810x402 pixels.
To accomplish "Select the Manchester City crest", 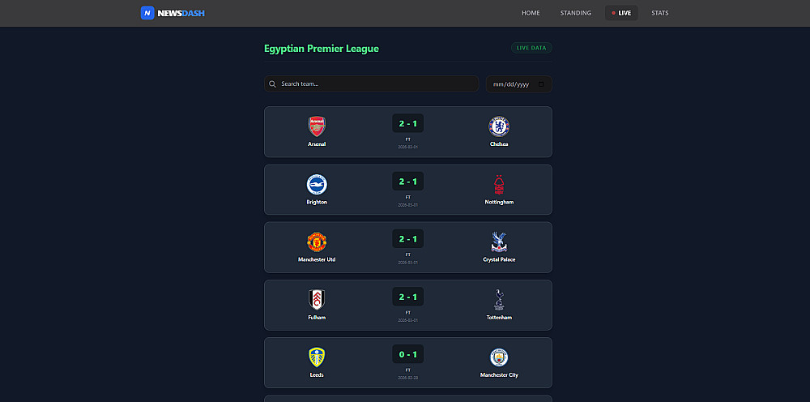I will [499, 357].
